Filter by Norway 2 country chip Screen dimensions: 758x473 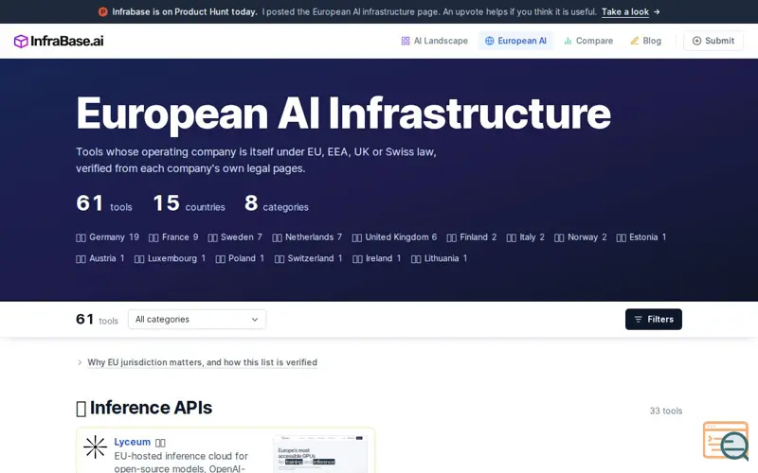pyautogui.click(x=581, y=237)
